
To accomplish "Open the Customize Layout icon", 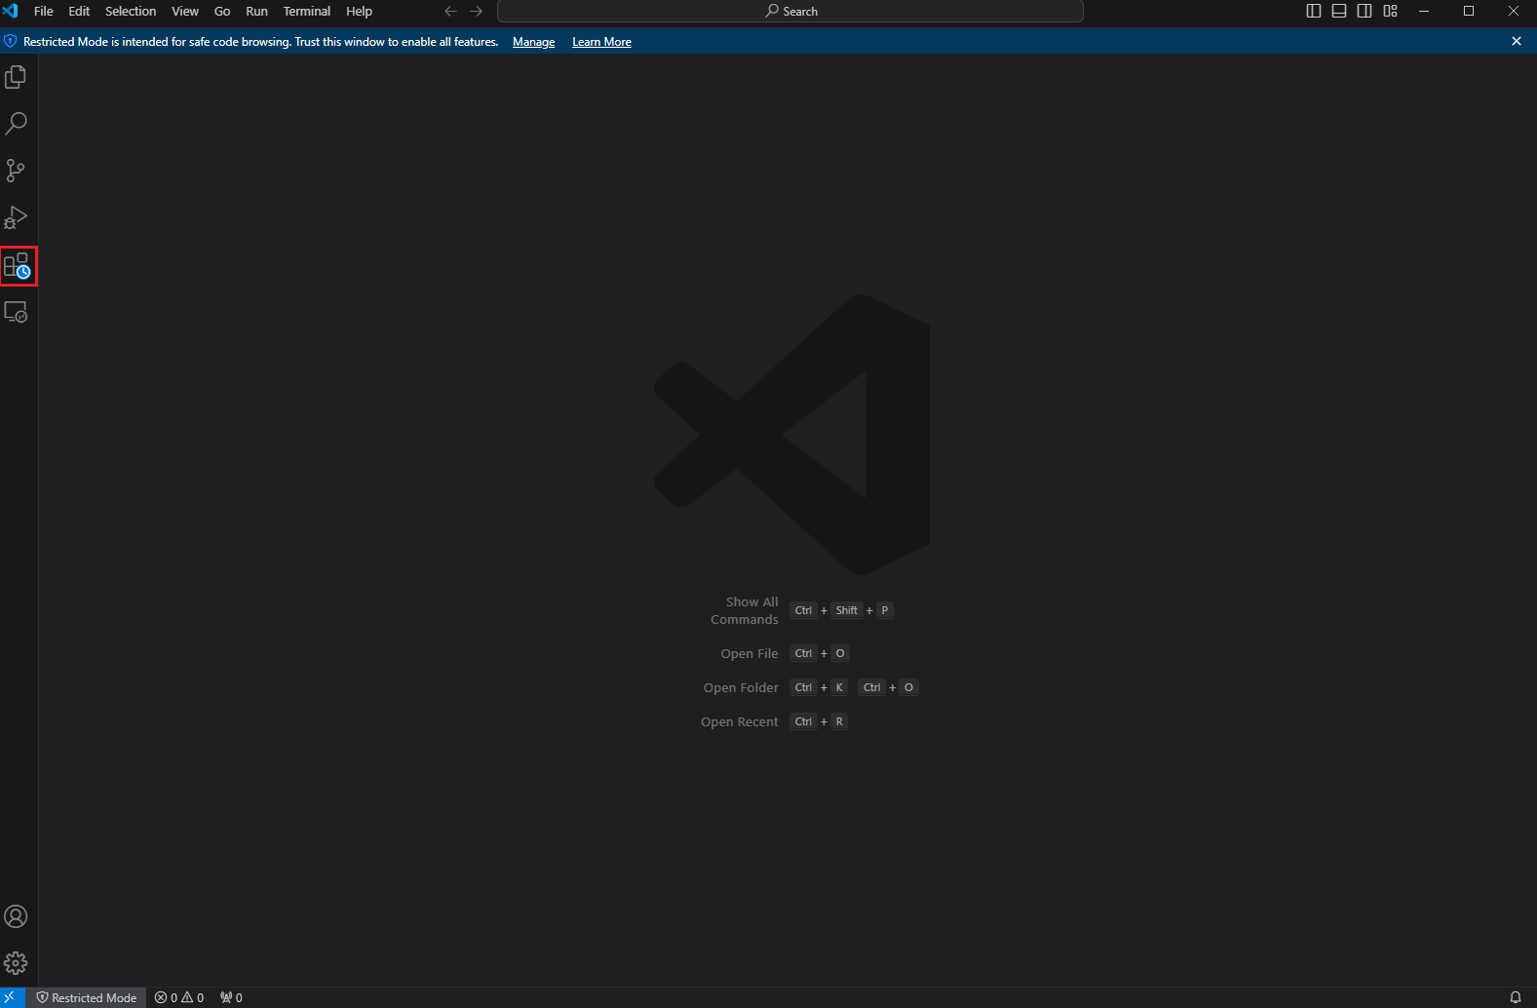I will pyautogui.click(x=1391, y=11).
